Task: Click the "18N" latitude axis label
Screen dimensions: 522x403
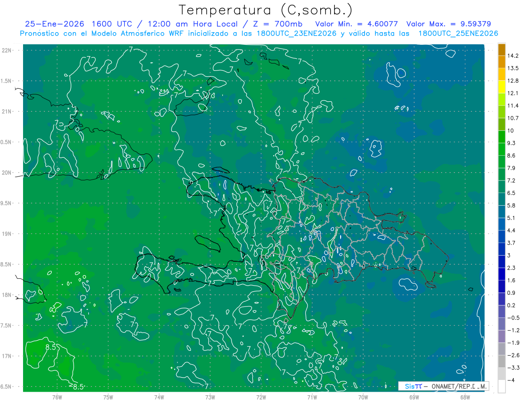Action: point(7,295)
